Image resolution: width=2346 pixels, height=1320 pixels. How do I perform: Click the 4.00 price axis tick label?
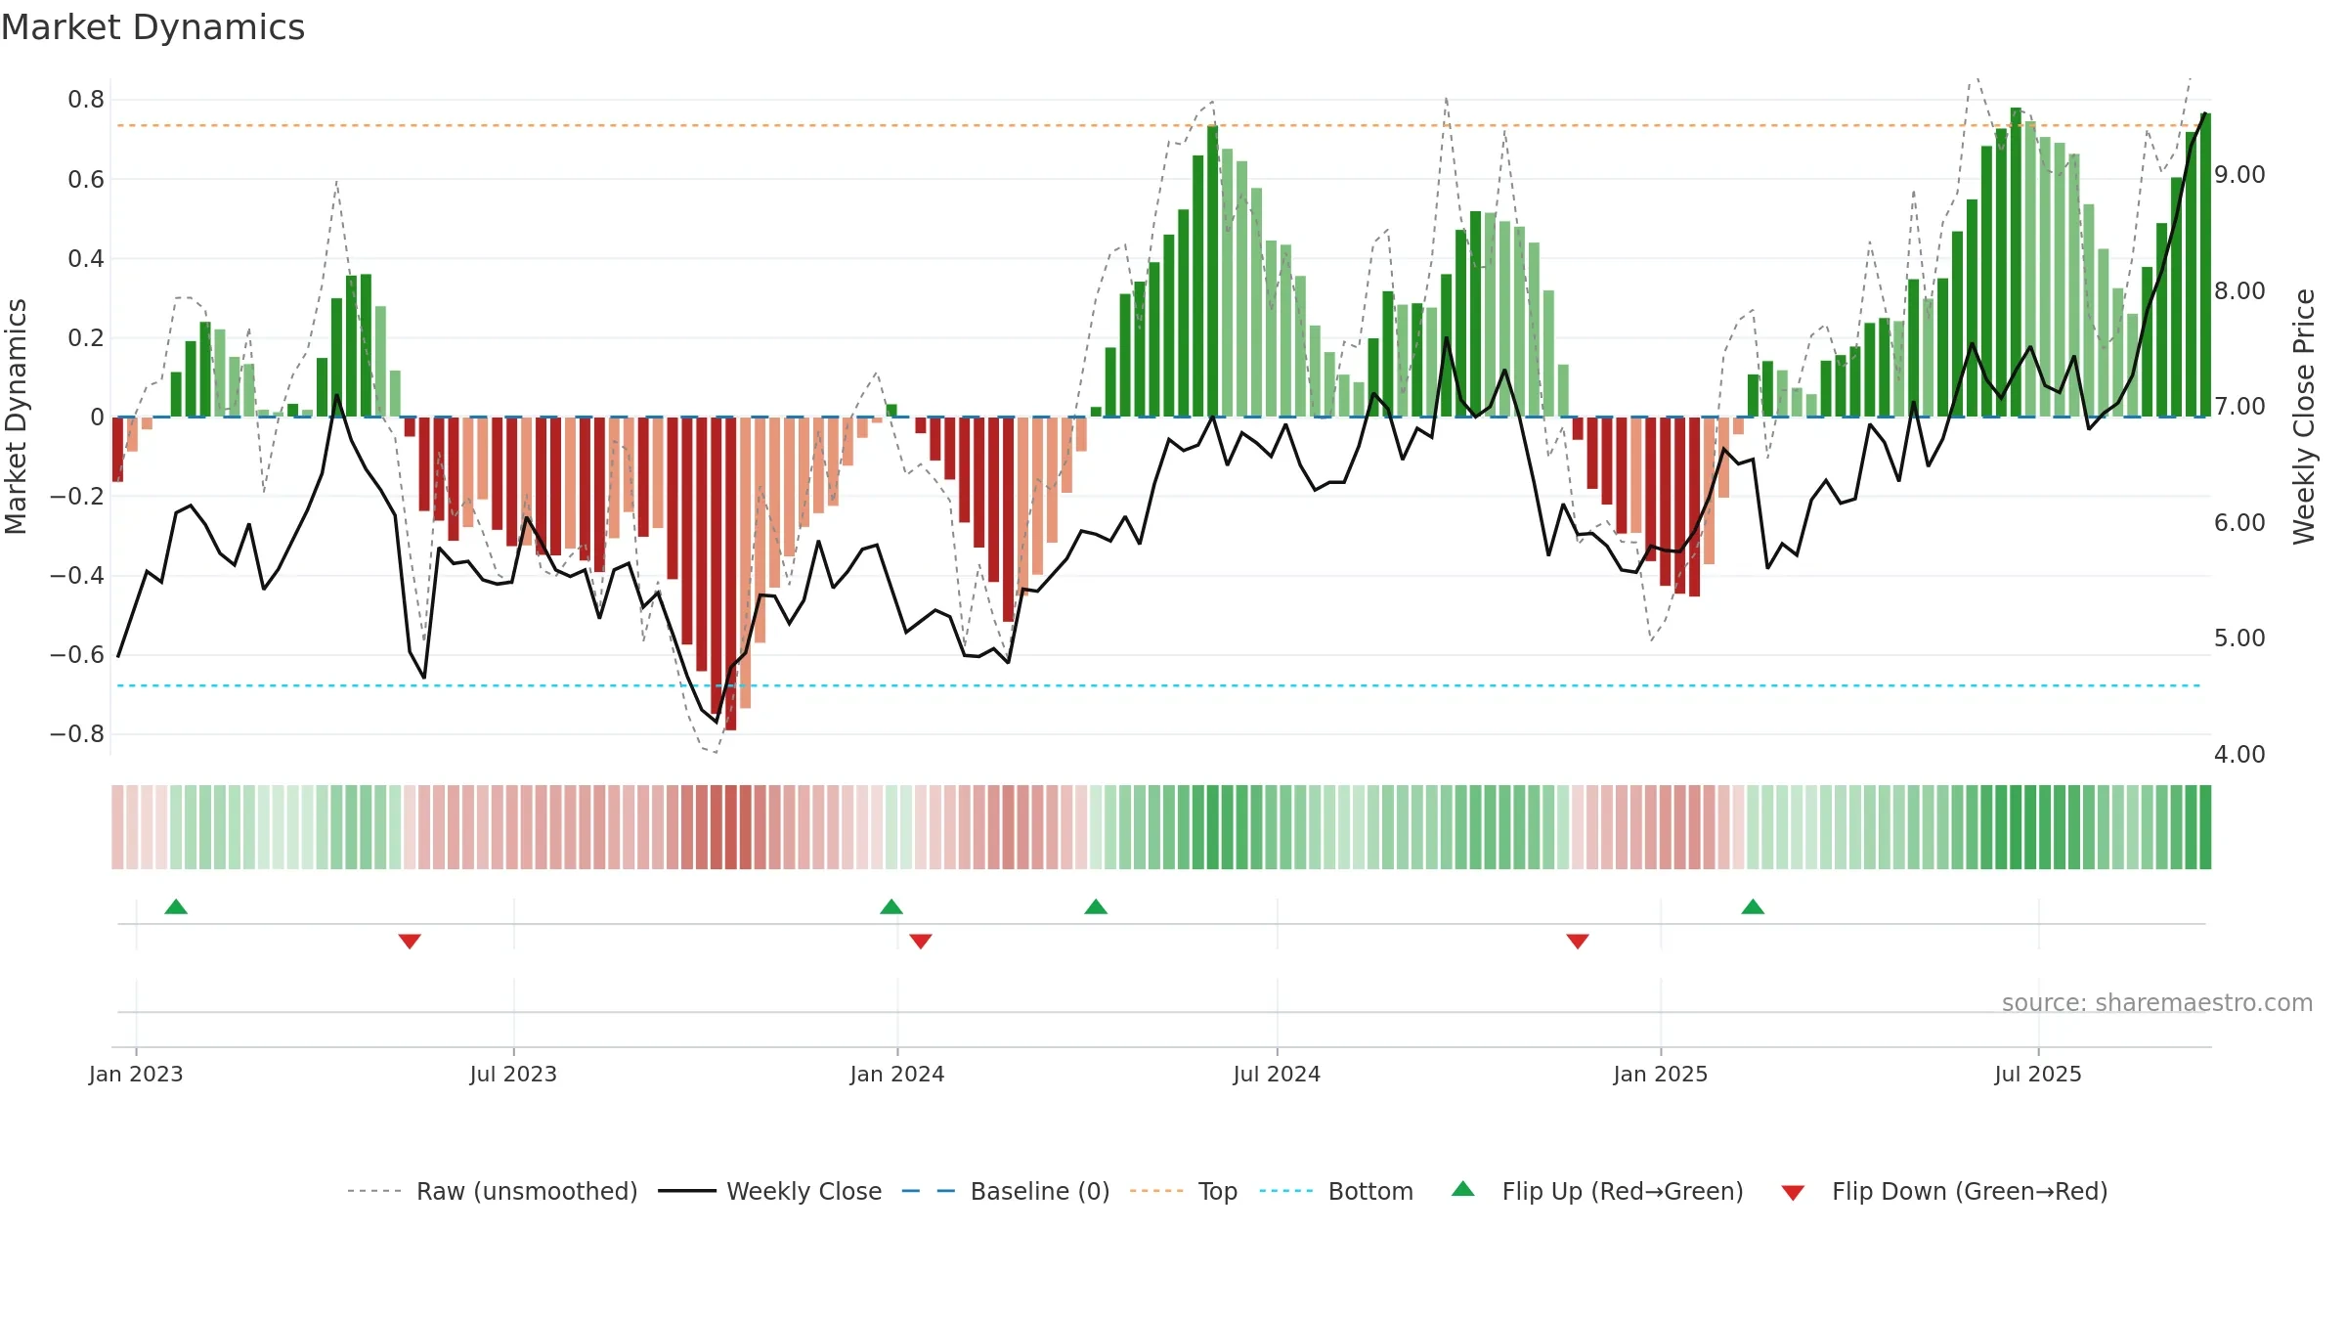pos(2239,755)
